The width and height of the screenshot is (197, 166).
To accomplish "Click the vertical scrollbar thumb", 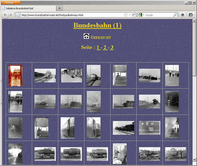I will (194, 49).
